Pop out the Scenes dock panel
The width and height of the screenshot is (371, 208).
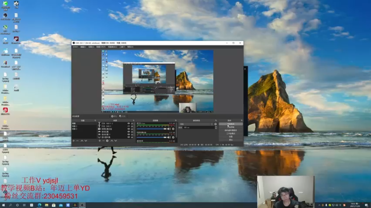pyautogui.click(x=95, y=120)
